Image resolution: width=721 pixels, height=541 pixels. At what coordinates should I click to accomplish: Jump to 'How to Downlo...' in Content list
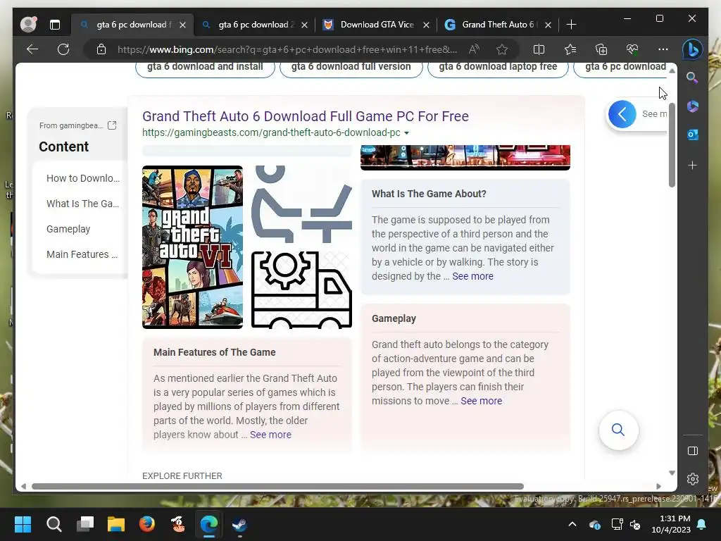[83, 178]
